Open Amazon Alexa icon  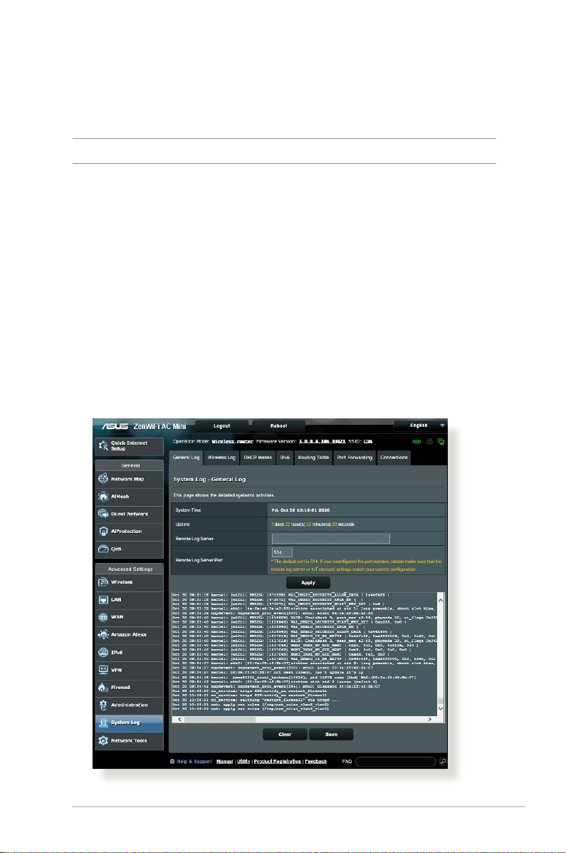pos(103,635)
